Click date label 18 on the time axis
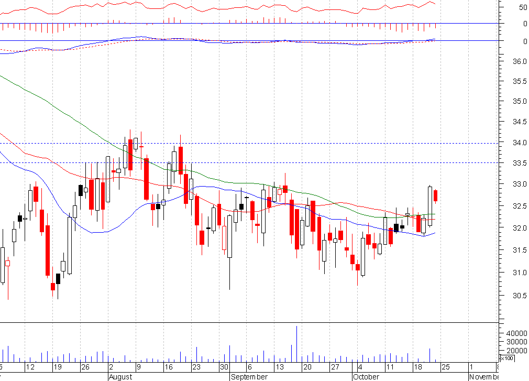 pyautogui.click(x=417, y=367)
